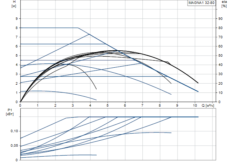The height and width of the screenshot is (163, 233).
Task: Click the 70 tick on eta axis
Action: (x=220, y=37)
